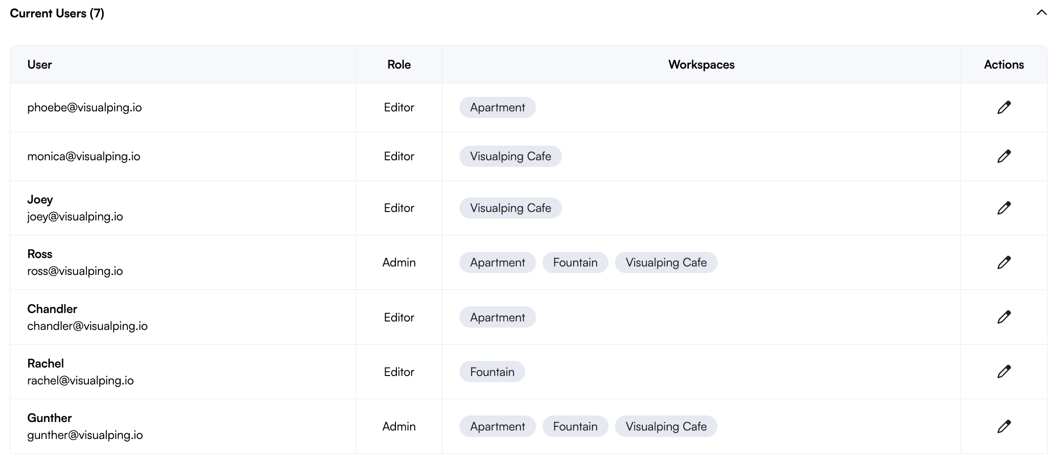Viewport: 1057px width, 454px height.
Task: Click Apartment tag in phoebe's row
Action: (497, 107)
